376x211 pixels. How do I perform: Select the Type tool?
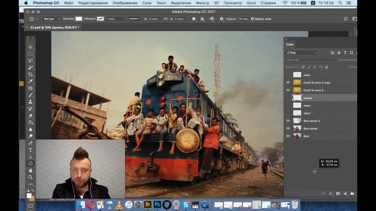[x=31, y=150]
